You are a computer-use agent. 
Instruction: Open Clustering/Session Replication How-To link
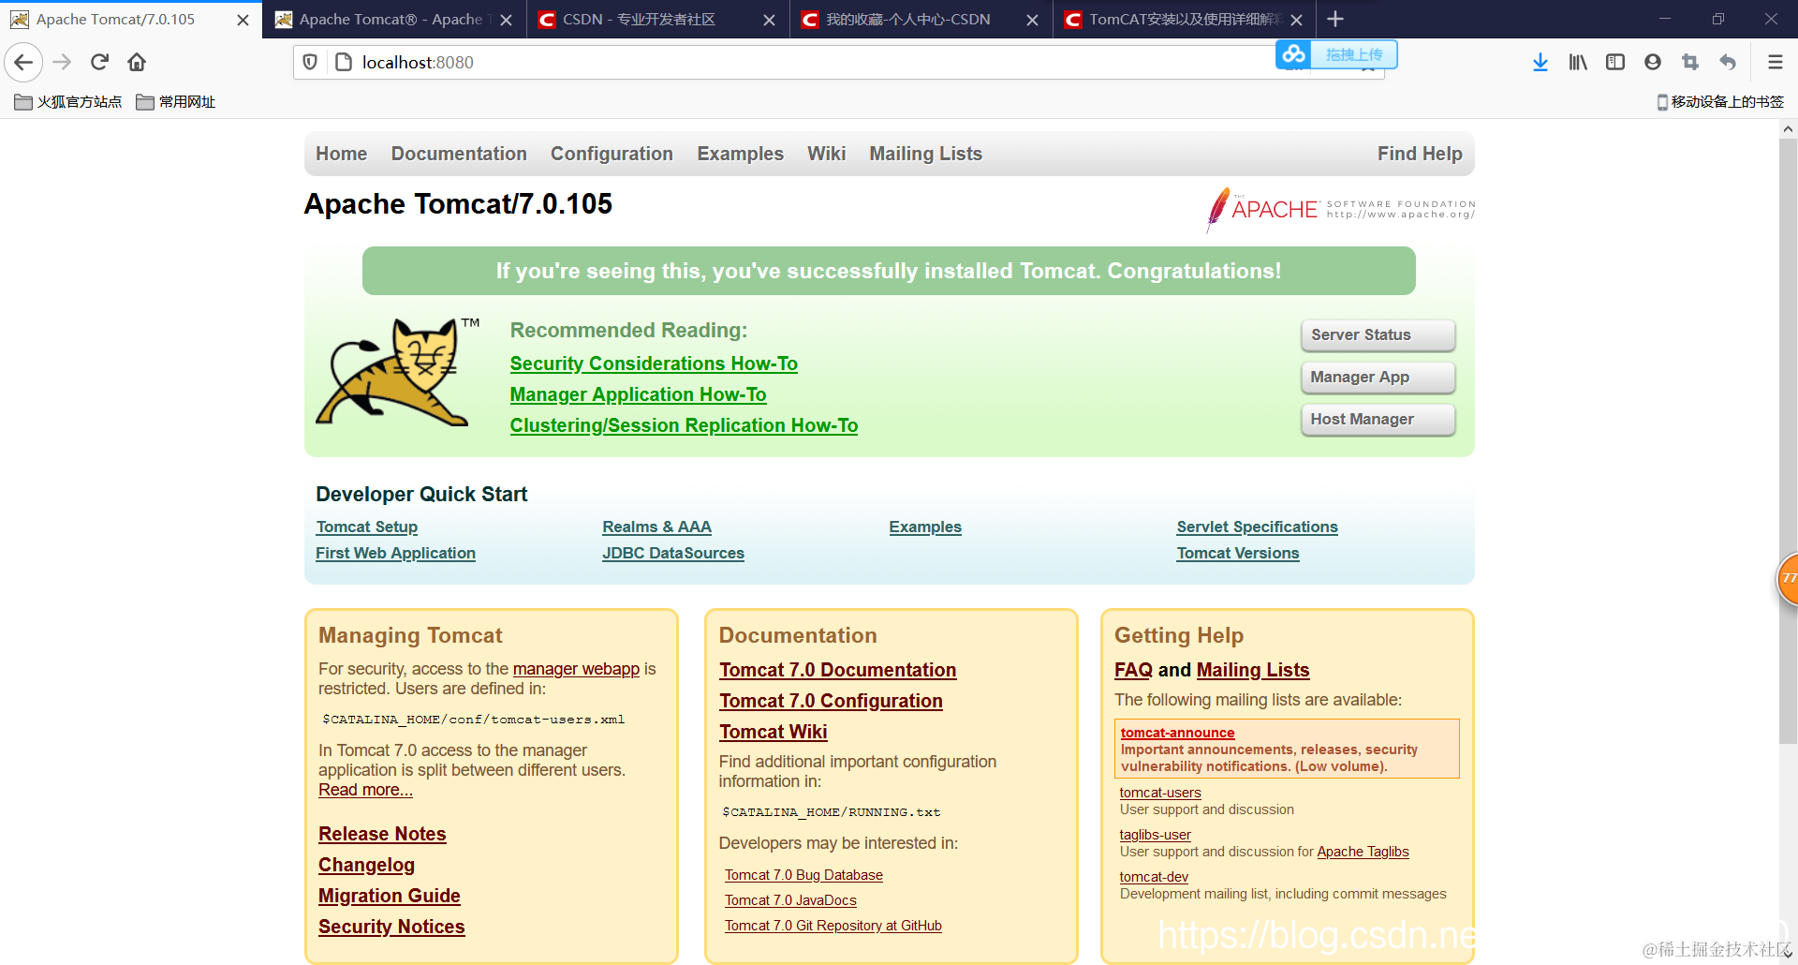click(x=684, y=425)
